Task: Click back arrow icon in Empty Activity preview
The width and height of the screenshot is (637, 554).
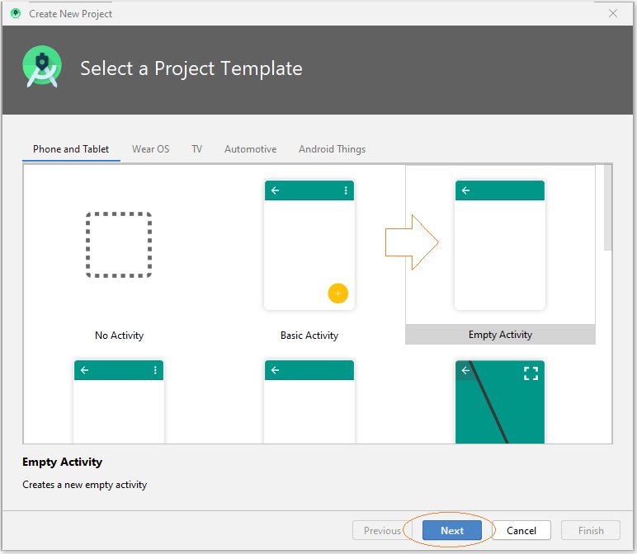Action: [466, 190]
